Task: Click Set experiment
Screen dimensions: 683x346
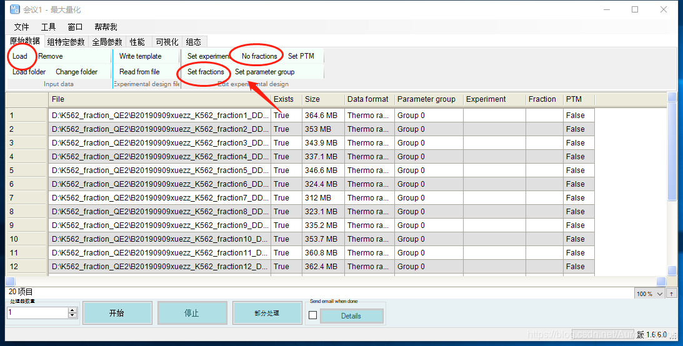Action: pos(209,56)
